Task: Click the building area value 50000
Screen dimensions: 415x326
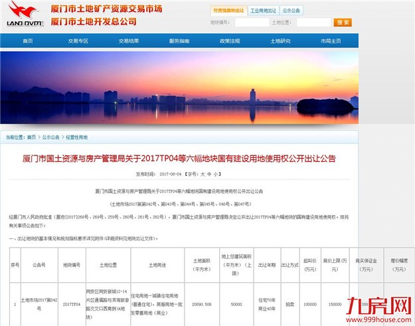Action: (x=236, y=304)
